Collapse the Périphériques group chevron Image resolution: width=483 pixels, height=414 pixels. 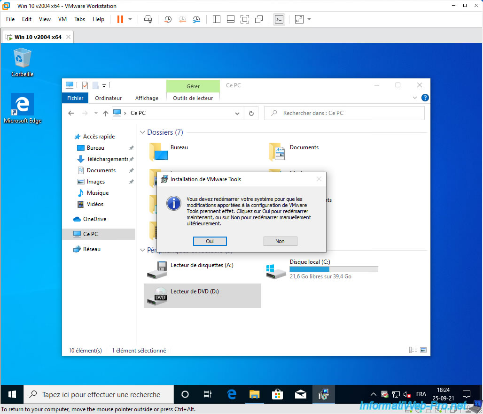click(142, 250)
